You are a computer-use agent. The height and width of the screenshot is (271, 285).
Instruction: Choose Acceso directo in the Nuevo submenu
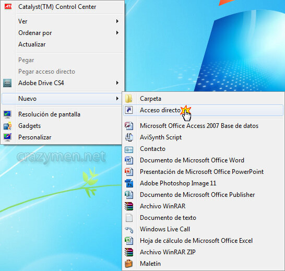[x=203, y=110]
